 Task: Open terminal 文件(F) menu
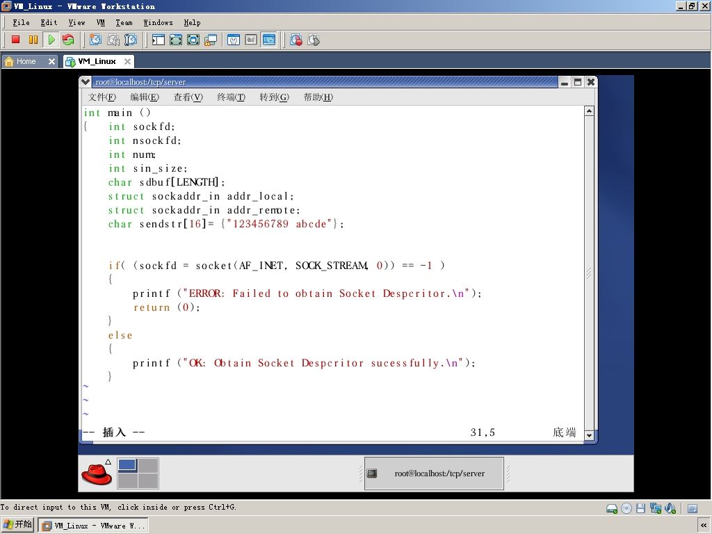coord(102,97)
